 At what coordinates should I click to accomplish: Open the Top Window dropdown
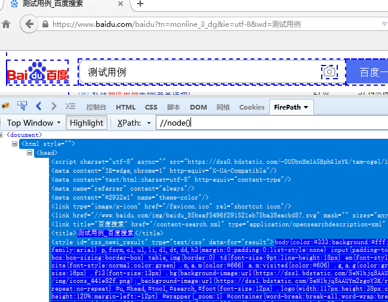pyautogui.click(x=33, y=123)
